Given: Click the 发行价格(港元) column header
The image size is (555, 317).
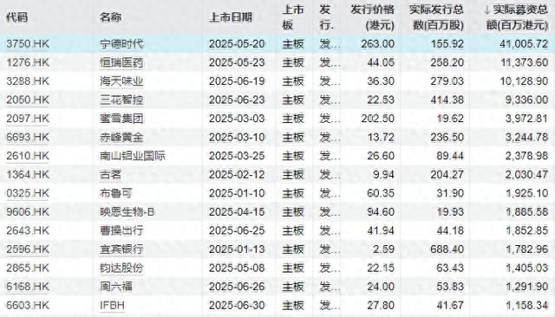Looking at the screenshot, I should pyautogui.click(x=372, y=17).
